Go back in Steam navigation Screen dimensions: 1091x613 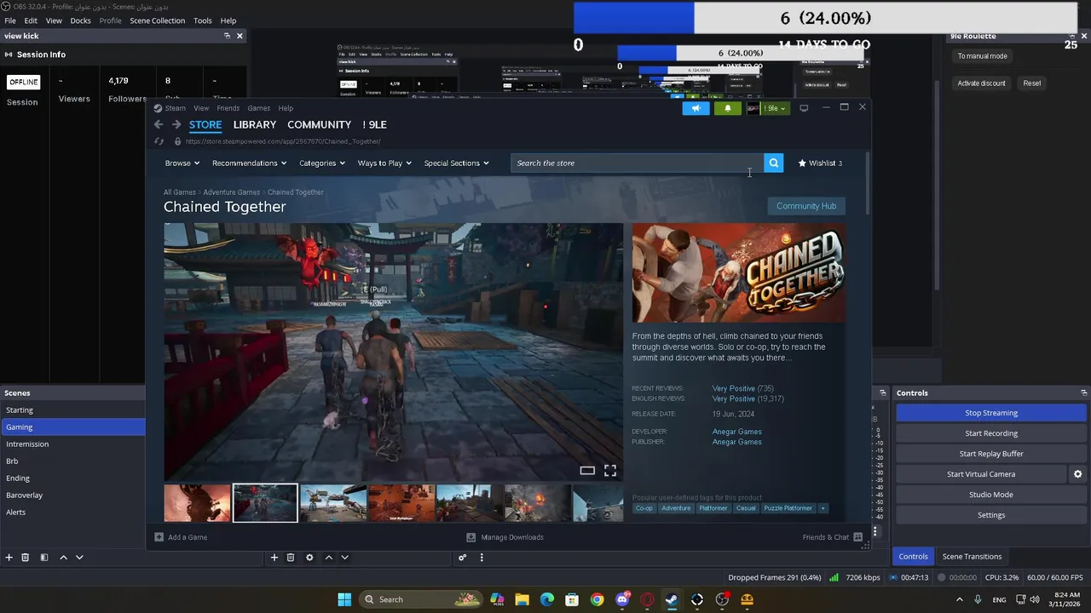pos(159,124)
